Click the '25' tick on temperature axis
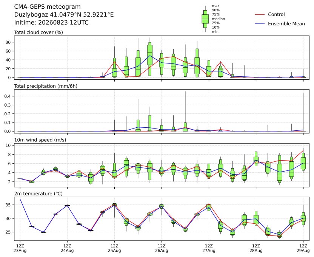The image size is (314, 257). pos(8,232)
